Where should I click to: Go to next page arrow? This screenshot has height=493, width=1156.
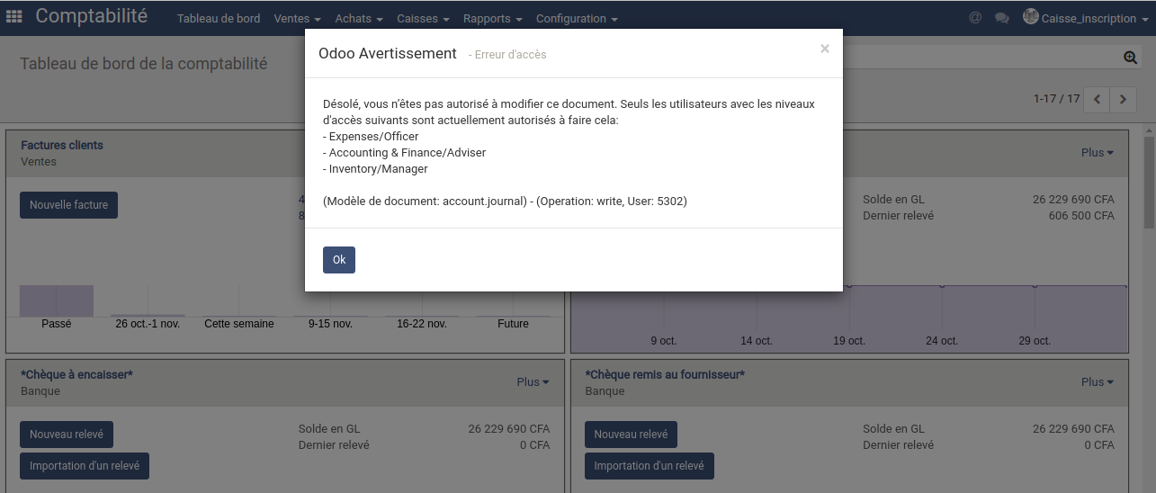coord(1123,99)
